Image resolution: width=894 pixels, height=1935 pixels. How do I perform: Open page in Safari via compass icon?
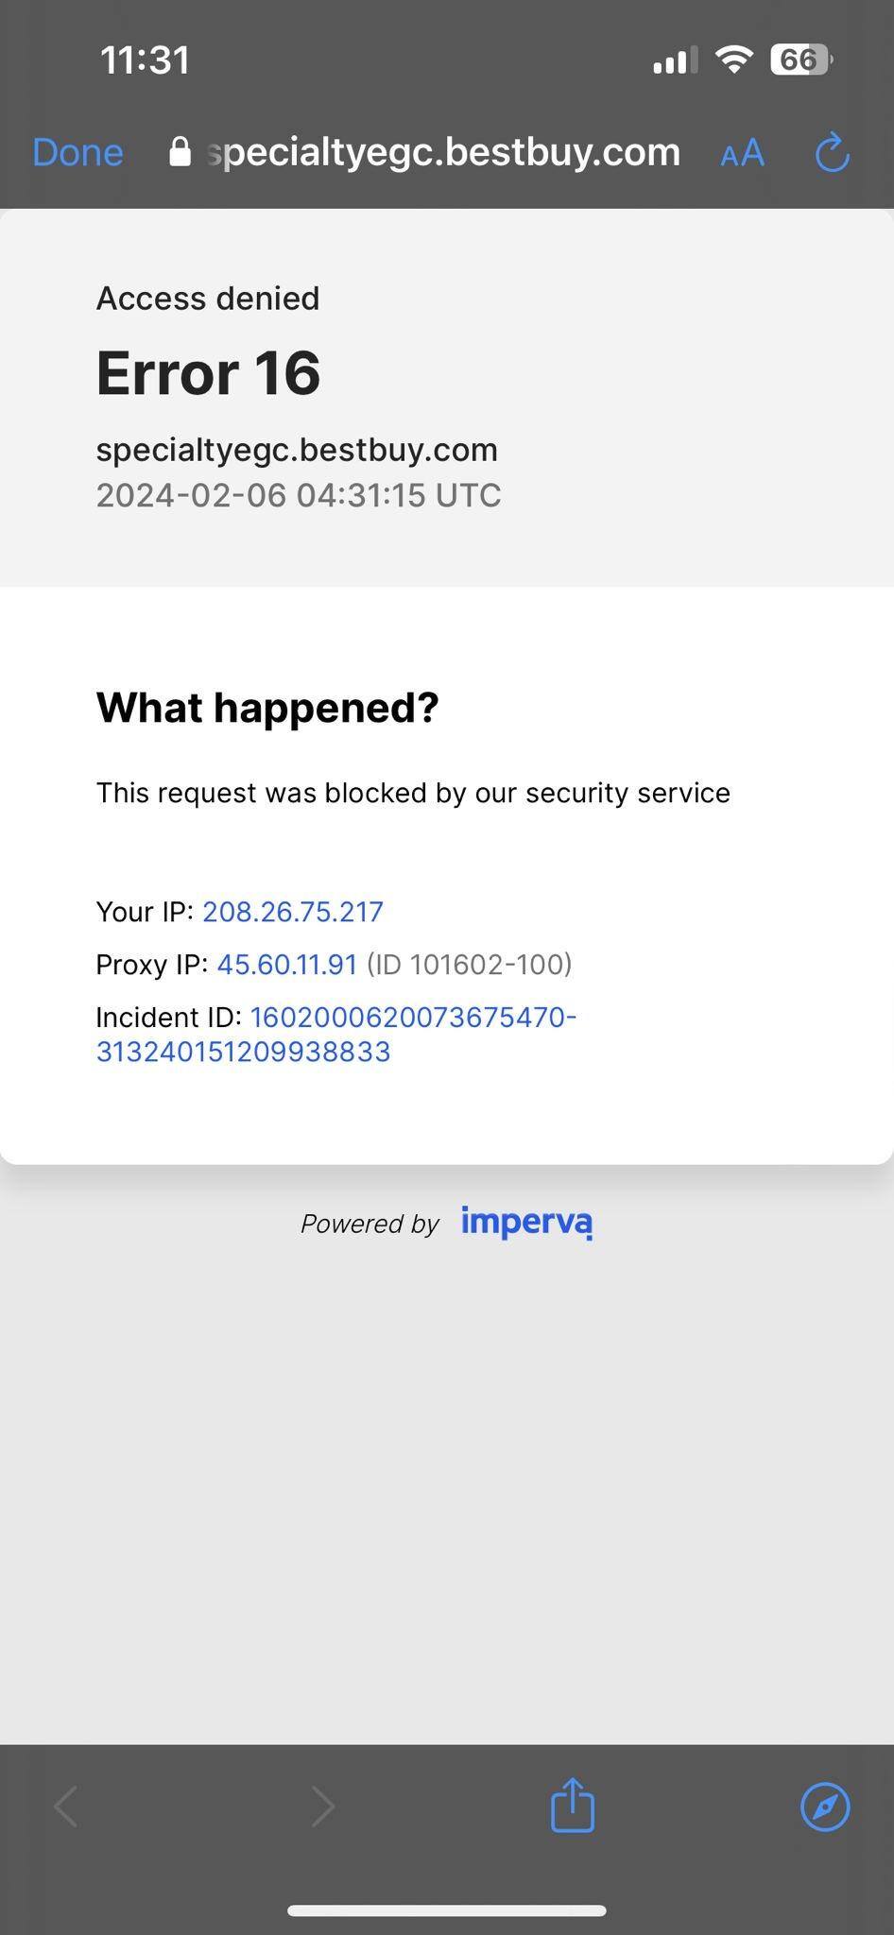pos(825,1807)
